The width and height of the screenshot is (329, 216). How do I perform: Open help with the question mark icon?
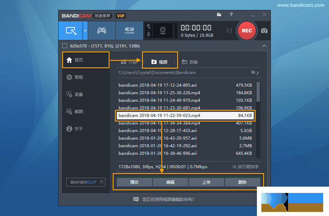231,14
